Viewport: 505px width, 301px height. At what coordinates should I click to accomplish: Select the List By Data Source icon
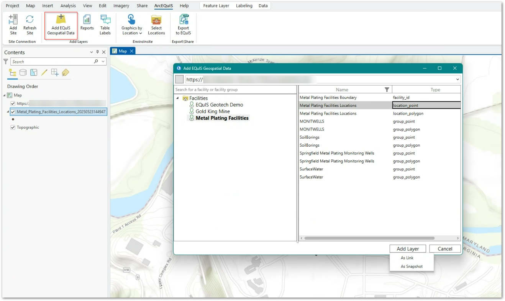(23, 72)
